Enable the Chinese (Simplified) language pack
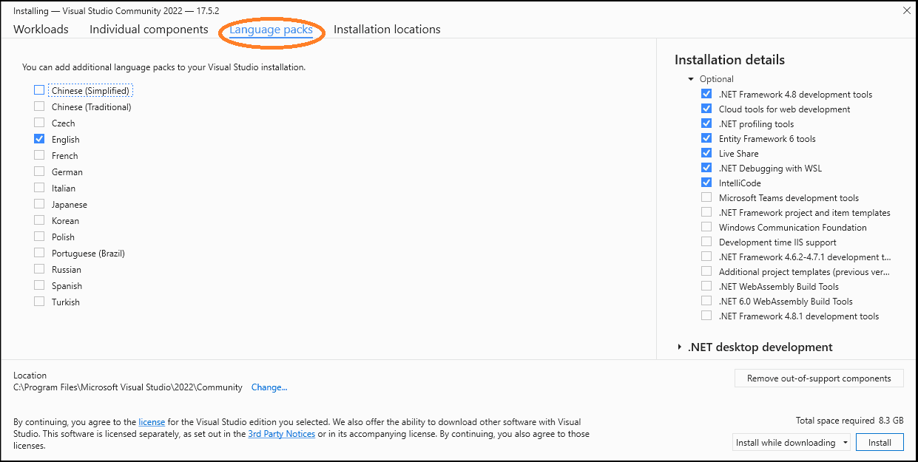This screenshot has height=462, width=918. pyautogui.click(x=39, y=89)
